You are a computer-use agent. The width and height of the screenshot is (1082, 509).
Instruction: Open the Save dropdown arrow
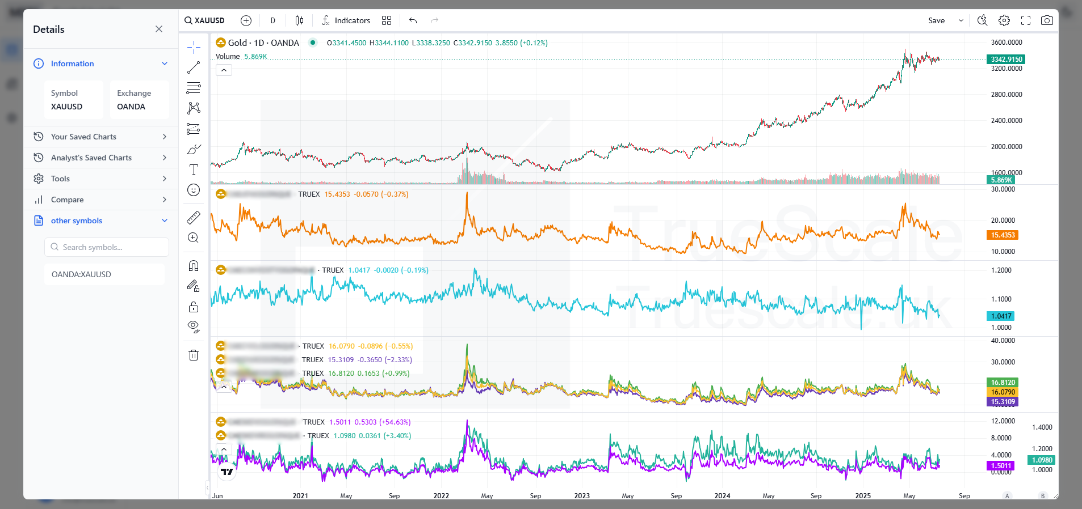[961, 20]
